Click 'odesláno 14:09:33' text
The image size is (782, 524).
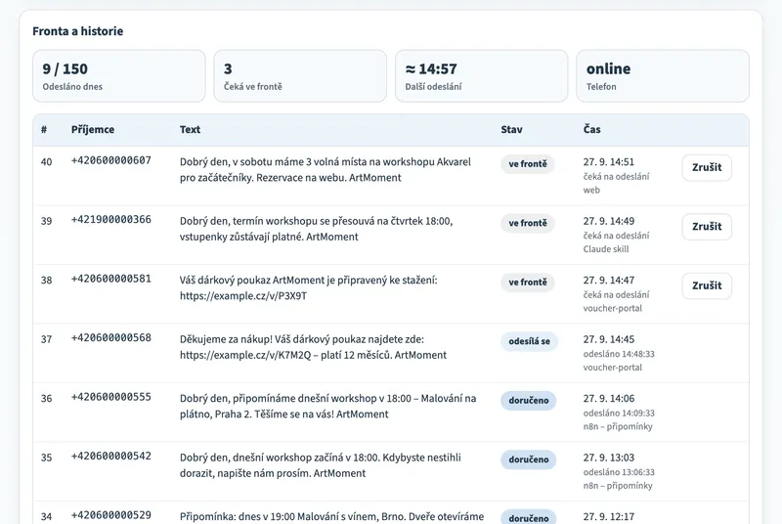point(619,413)
